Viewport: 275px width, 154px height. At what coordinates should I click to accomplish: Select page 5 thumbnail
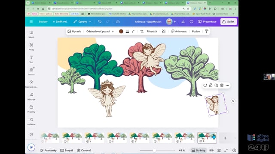[x=117, y=138]
